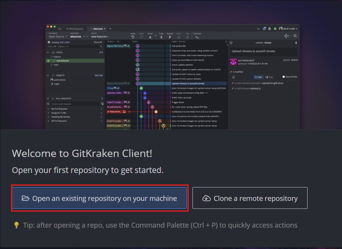Collapse the REMOTE section chevron

(48, 75)
